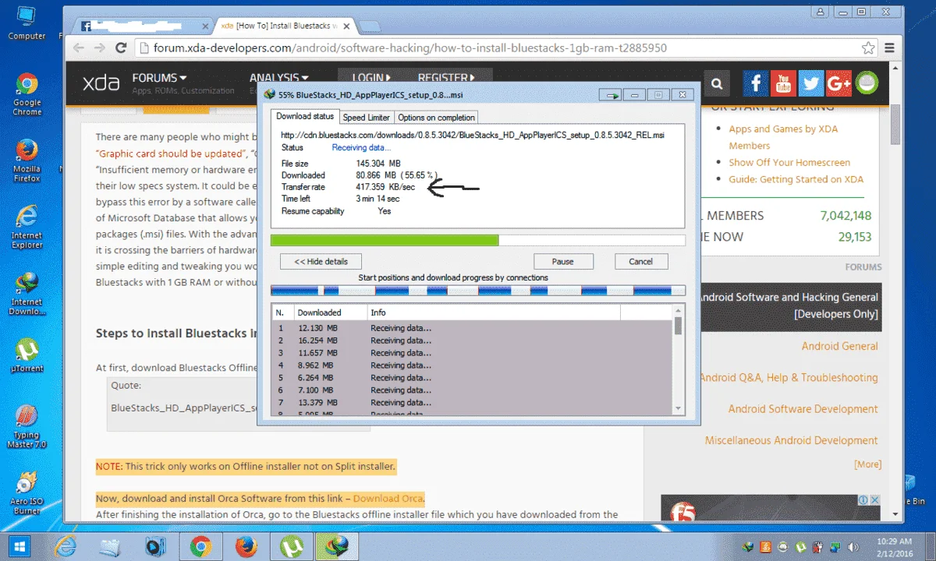This screenshot has width=936, height=561.
Task: Click the green download progress bar
Action: pyautogui.click(x=477, y=240)
